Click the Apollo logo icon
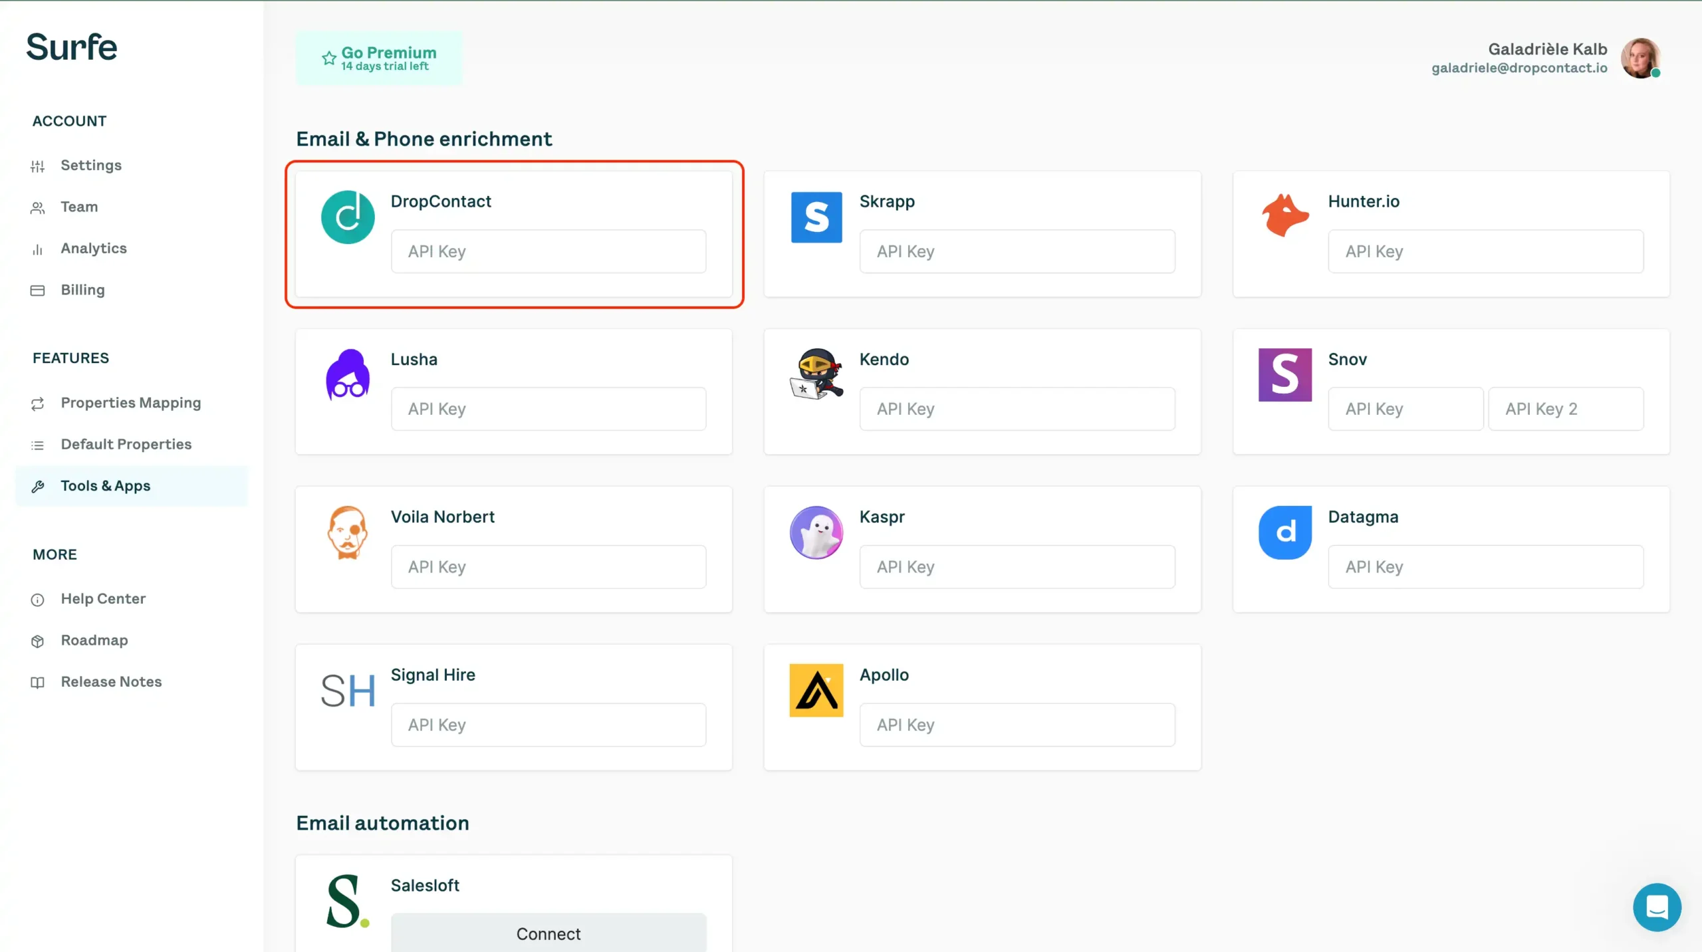This screenshot has height=952, width=1702. click(x=816, y=691)
